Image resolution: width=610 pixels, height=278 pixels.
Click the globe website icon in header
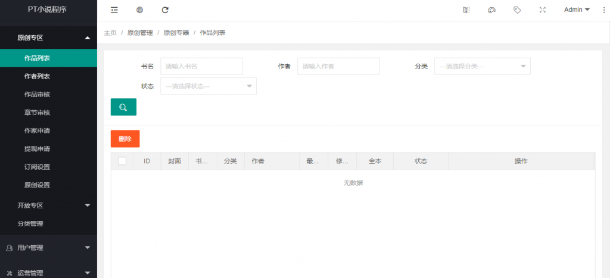coord(139,10)
